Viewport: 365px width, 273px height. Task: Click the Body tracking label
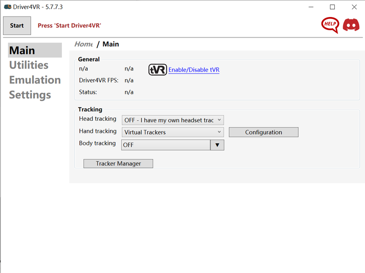97,143
